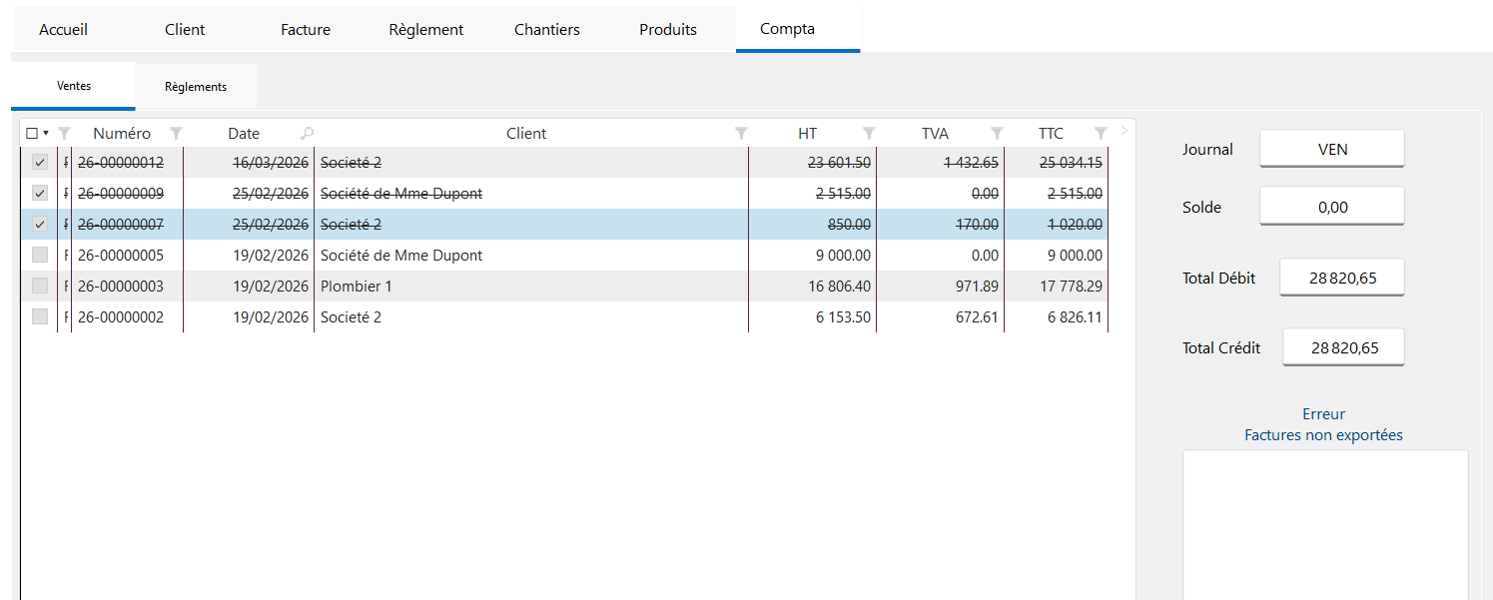Open the TVA column filter icon
The width and height of the screenshot is (1493, 600).
[997, 134]
